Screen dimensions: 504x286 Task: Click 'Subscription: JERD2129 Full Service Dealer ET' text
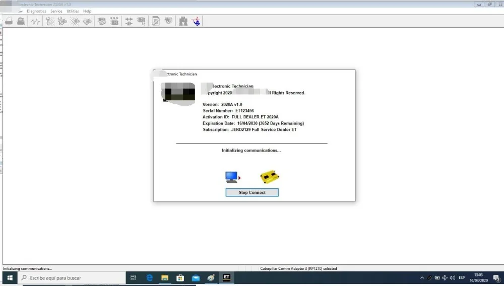click(250, 130)
